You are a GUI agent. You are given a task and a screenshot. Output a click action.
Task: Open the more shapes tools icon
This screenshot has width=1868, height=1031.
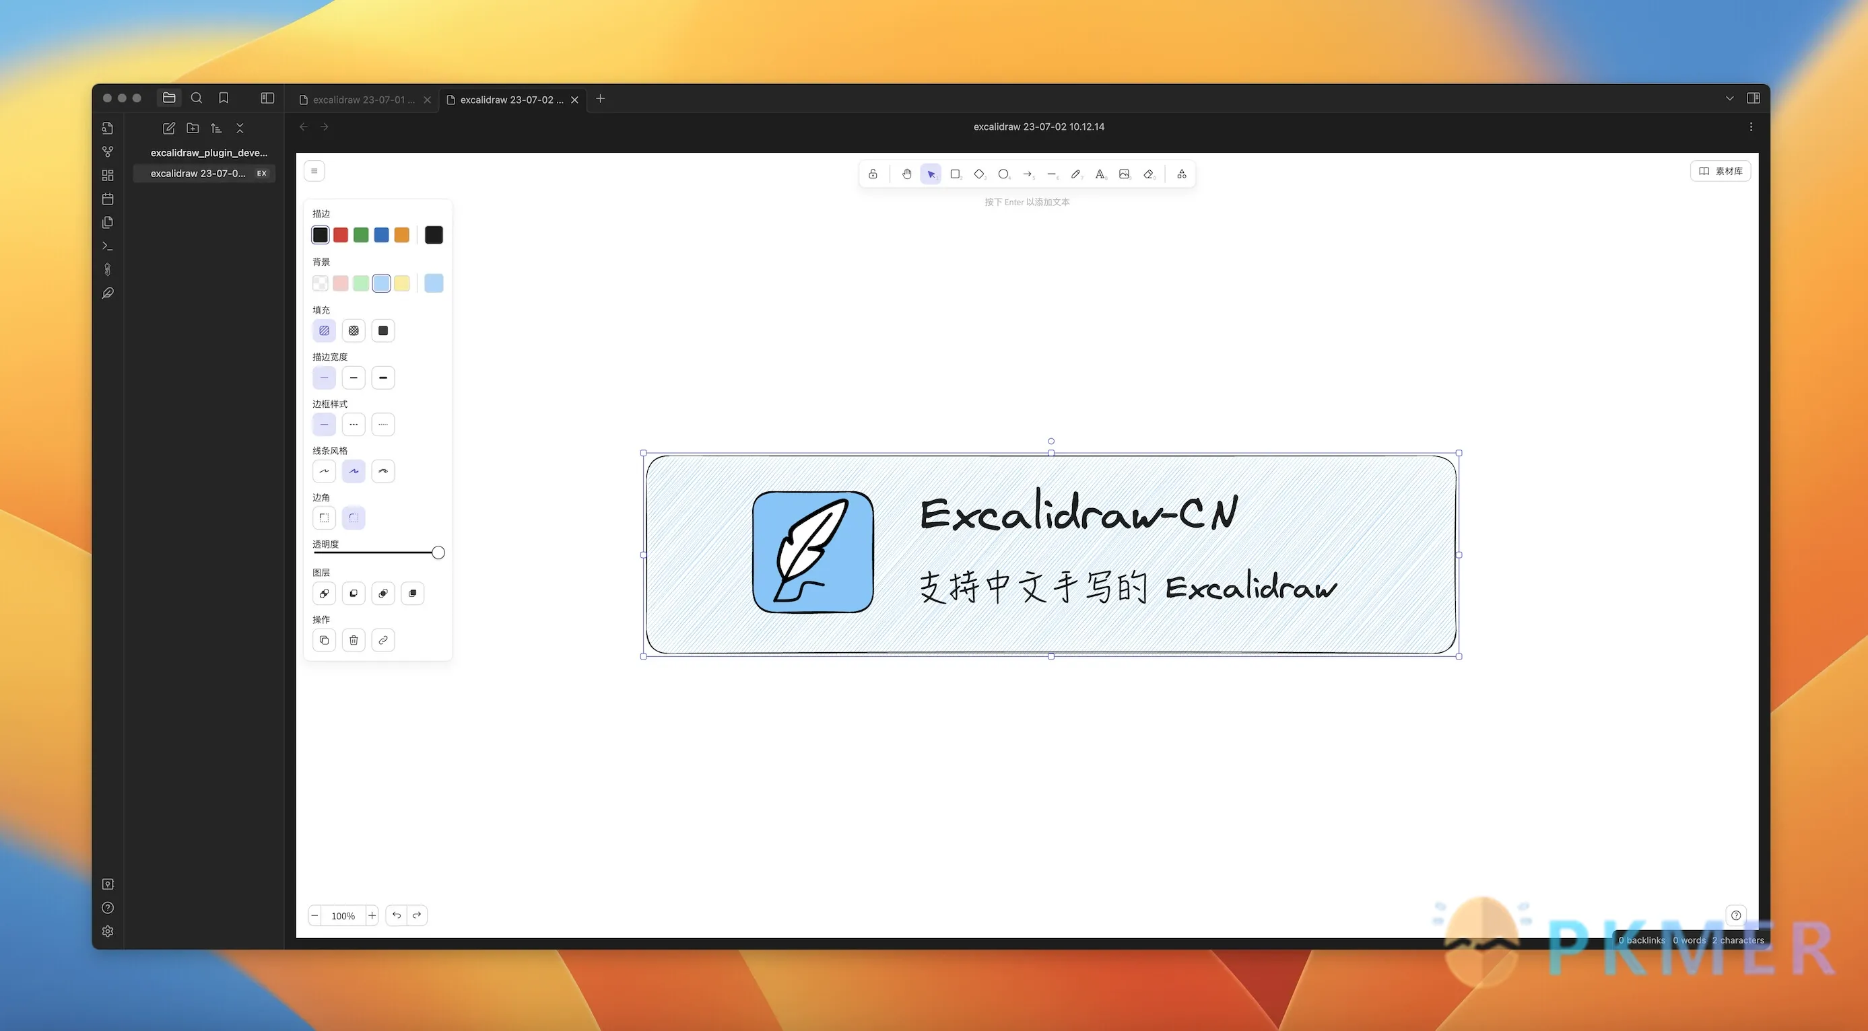click(x=1182, y=174)
